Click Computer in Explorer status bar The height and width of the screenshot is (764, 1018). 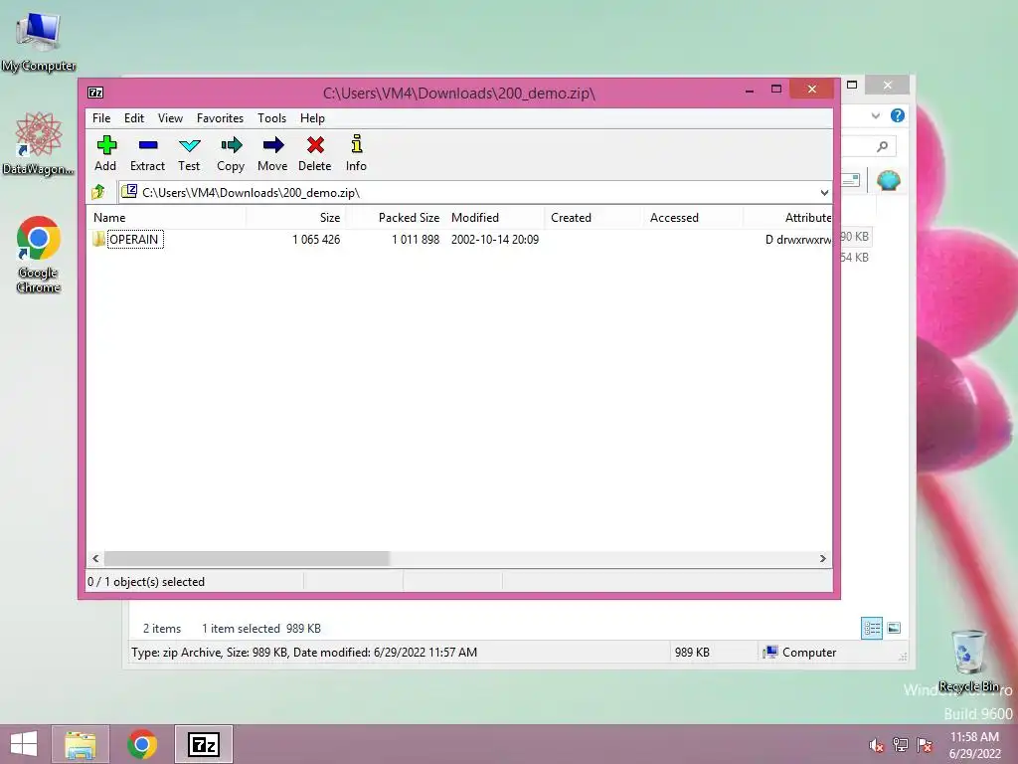point(800,653)
